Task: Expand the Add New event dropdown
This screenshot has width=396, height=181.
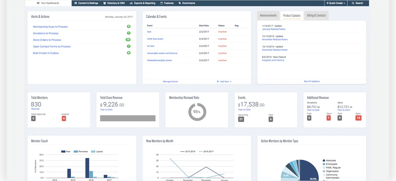Action: pos(224,81)
